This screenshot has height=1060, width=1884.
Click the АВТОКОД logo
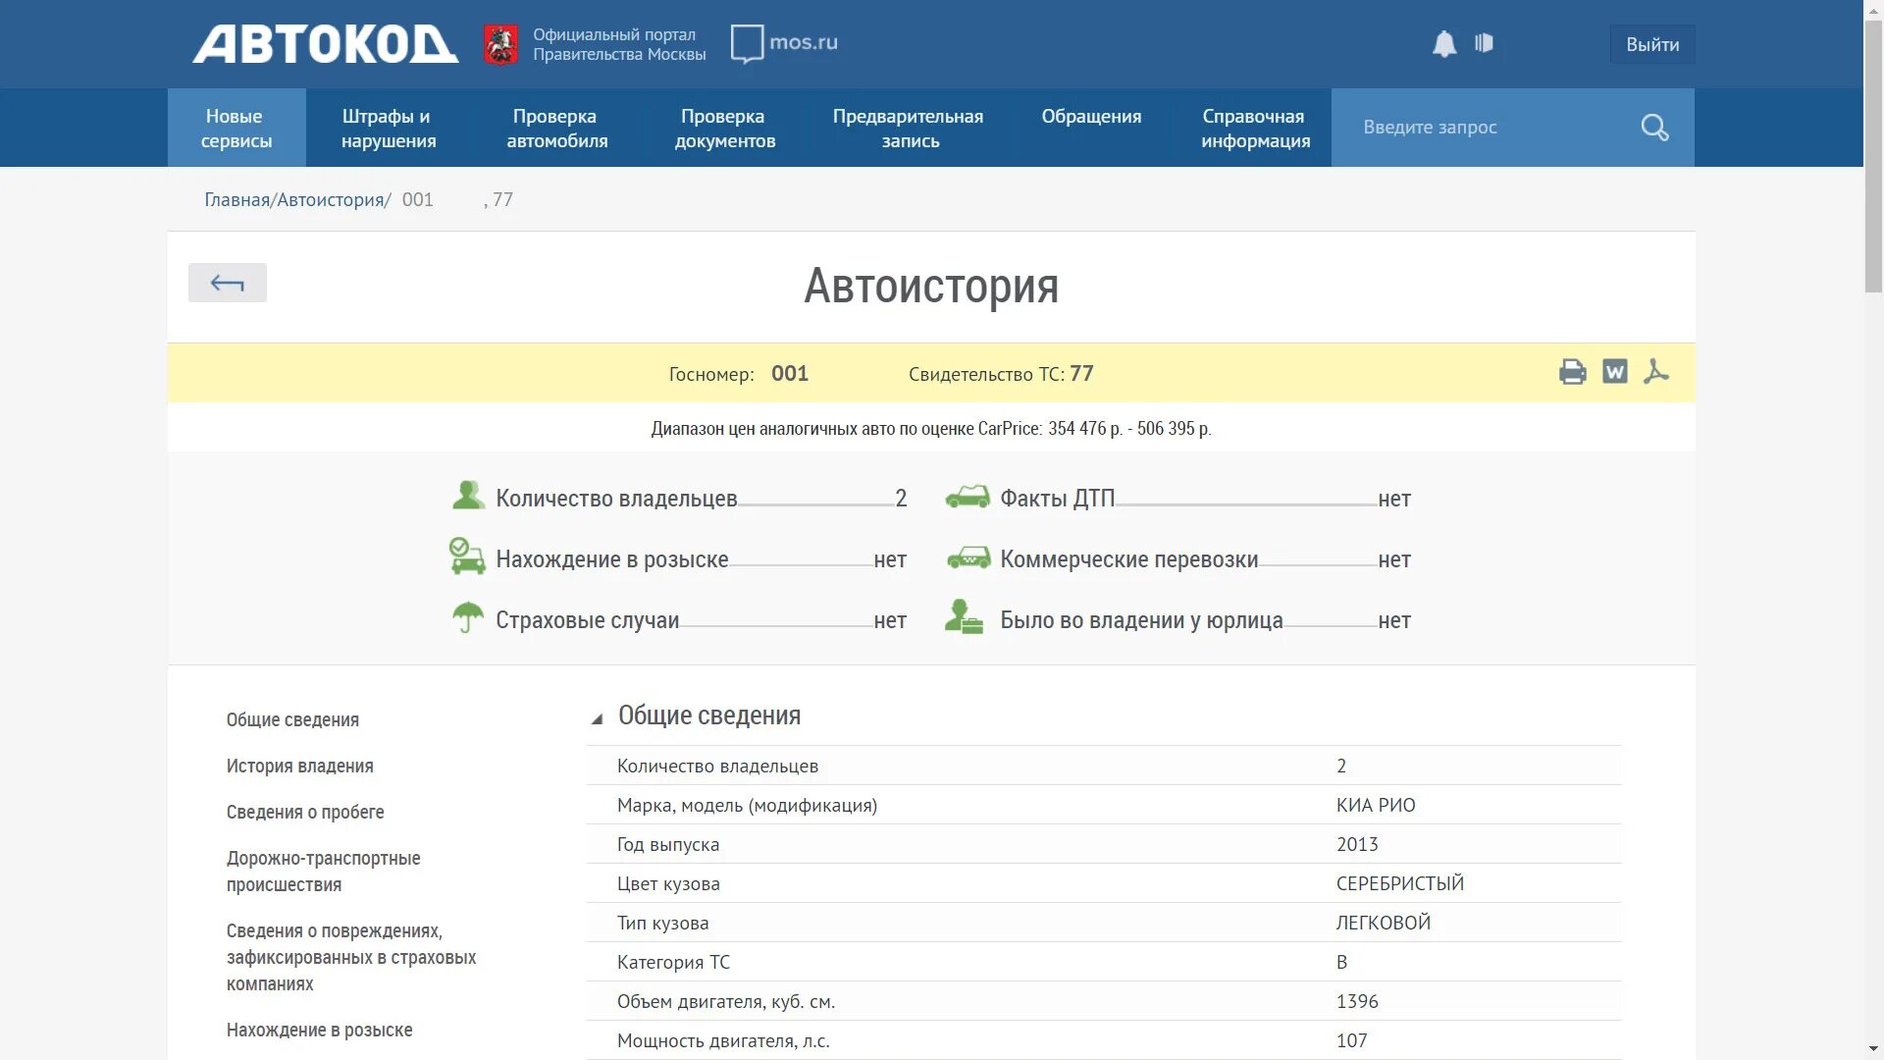(x=325, y=44)
